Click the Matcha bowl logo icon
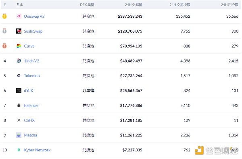The width and height of the screenshot is (242, 159). pos(19,135)
